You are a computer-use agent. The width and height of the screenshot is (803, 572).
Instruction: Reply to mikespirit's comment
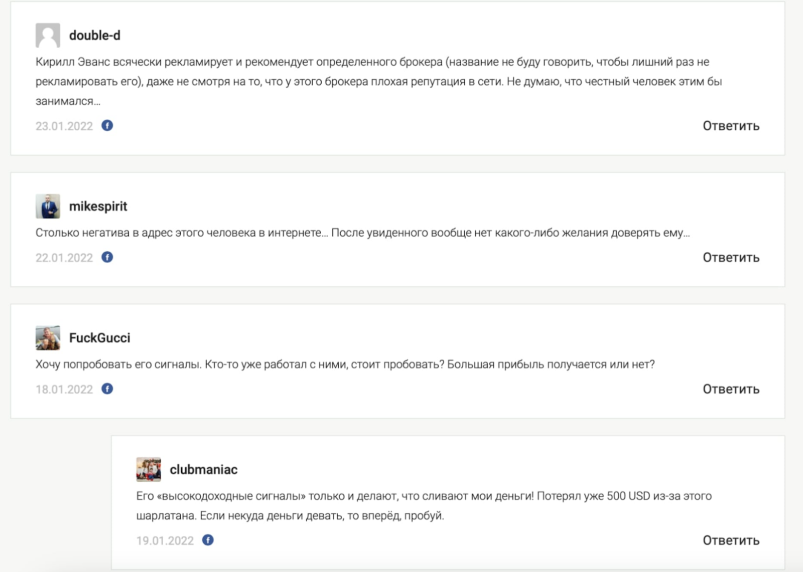(x=731, y=258)
